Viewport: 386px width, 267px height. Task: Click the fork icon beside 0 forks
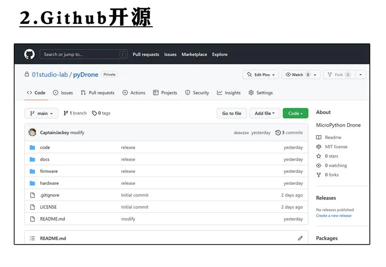pos(318,175)
